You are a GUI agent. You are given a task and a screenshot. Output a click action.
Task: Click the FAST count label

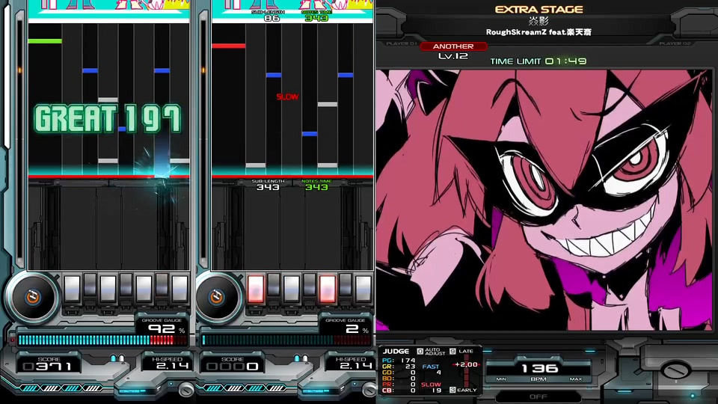pos(431,367)
